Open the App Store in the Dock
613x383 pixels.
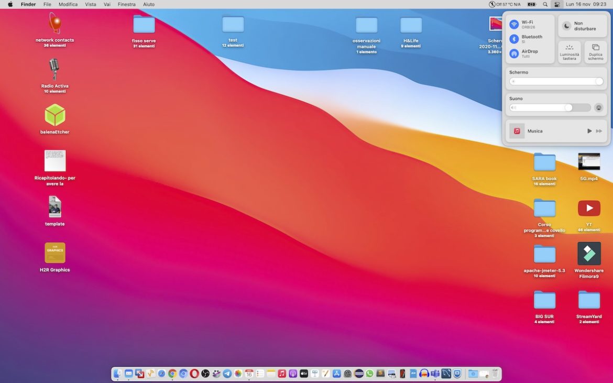tap(336, 374)
